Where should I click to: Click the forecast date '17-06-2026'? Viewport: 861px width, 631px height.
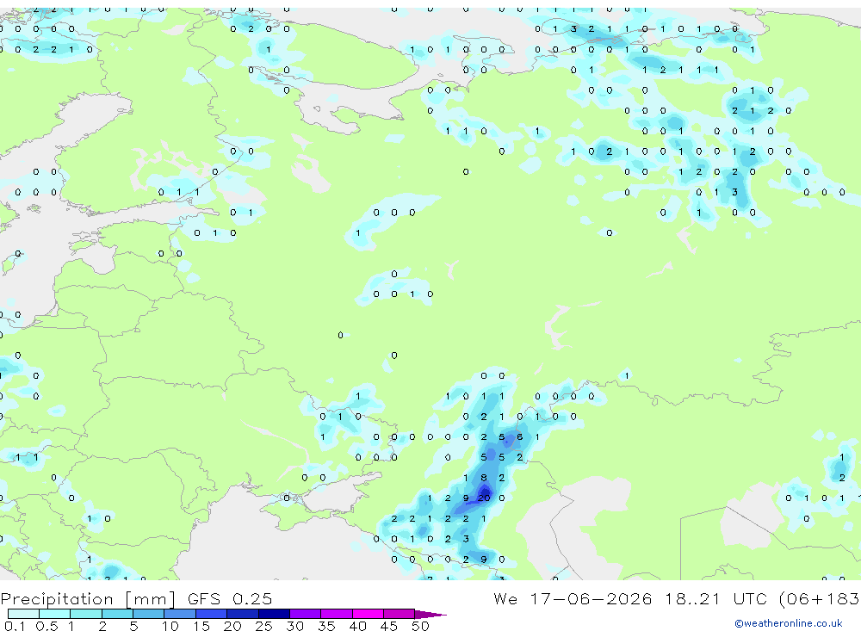pyautogui.click(x=591, y=598)
